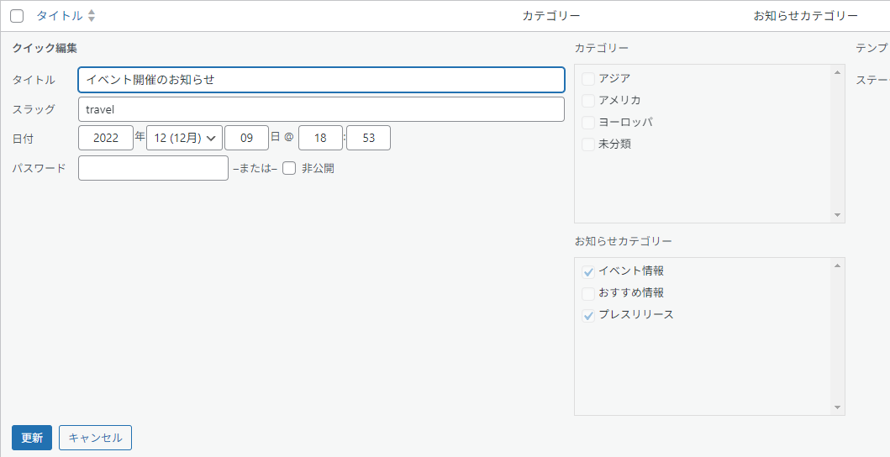Click into the パスワード input field

(153, 168)
